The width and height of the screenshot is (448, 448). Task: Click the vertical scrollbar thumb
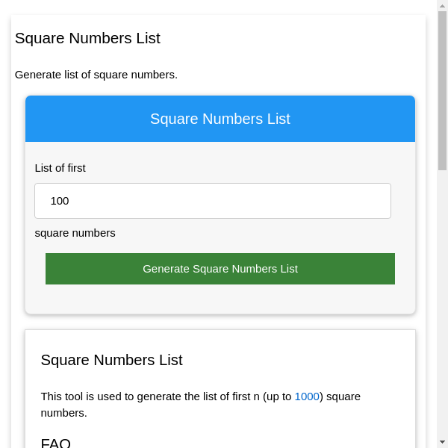point(442,90)
